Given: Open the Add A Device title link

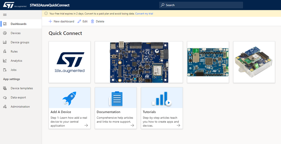Looking at the screenshot, I should (61, 112).
